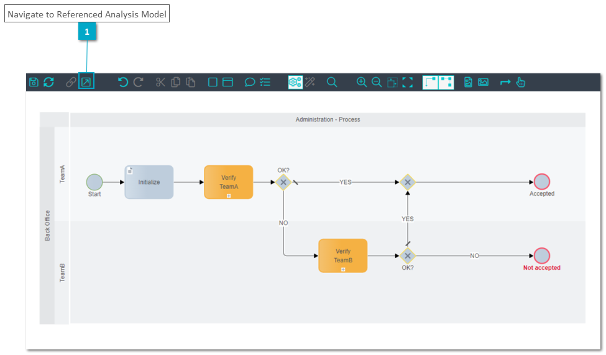
Task: Select the hand pointer tool
Action: point(521,82)
